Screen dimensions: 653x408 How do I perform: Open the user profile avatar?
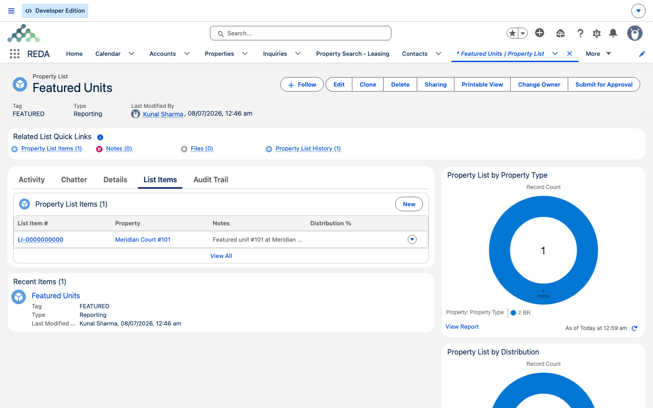[635, 33]
